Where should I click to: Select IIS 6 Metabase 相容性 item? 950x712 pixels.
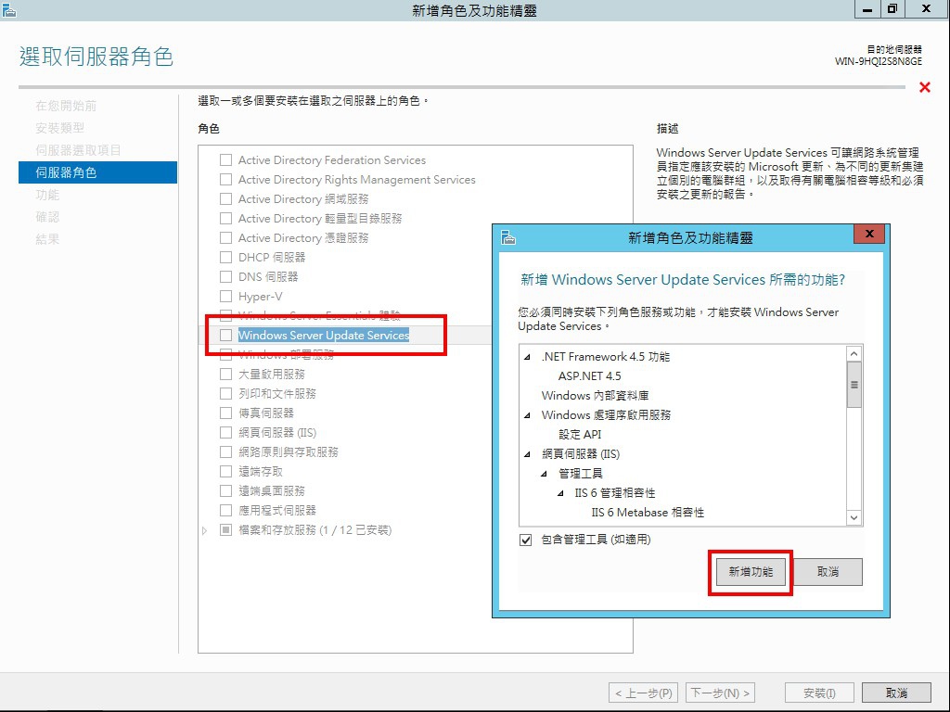tap(648, 512)
